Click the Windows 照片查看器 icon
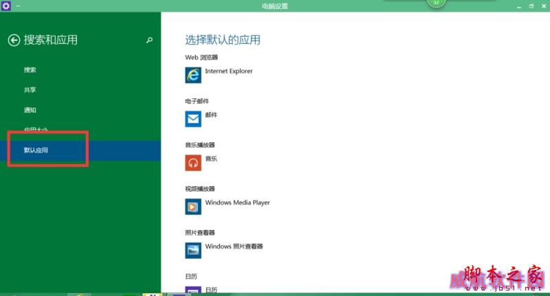This screenshot has height=296, width=550. pyautogui.click(x=193, y=250)
